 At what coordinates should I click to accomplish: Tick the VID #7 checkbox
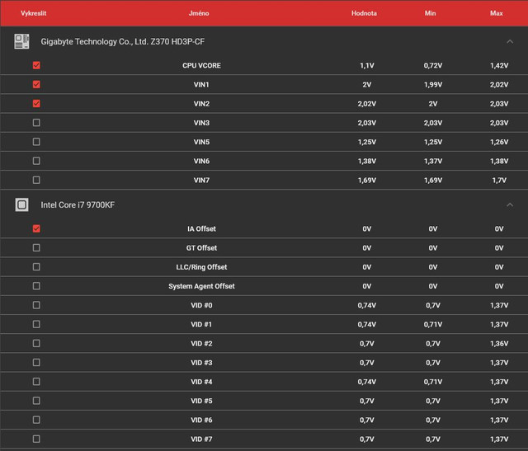pyautogui.click(x=36, y=439)
